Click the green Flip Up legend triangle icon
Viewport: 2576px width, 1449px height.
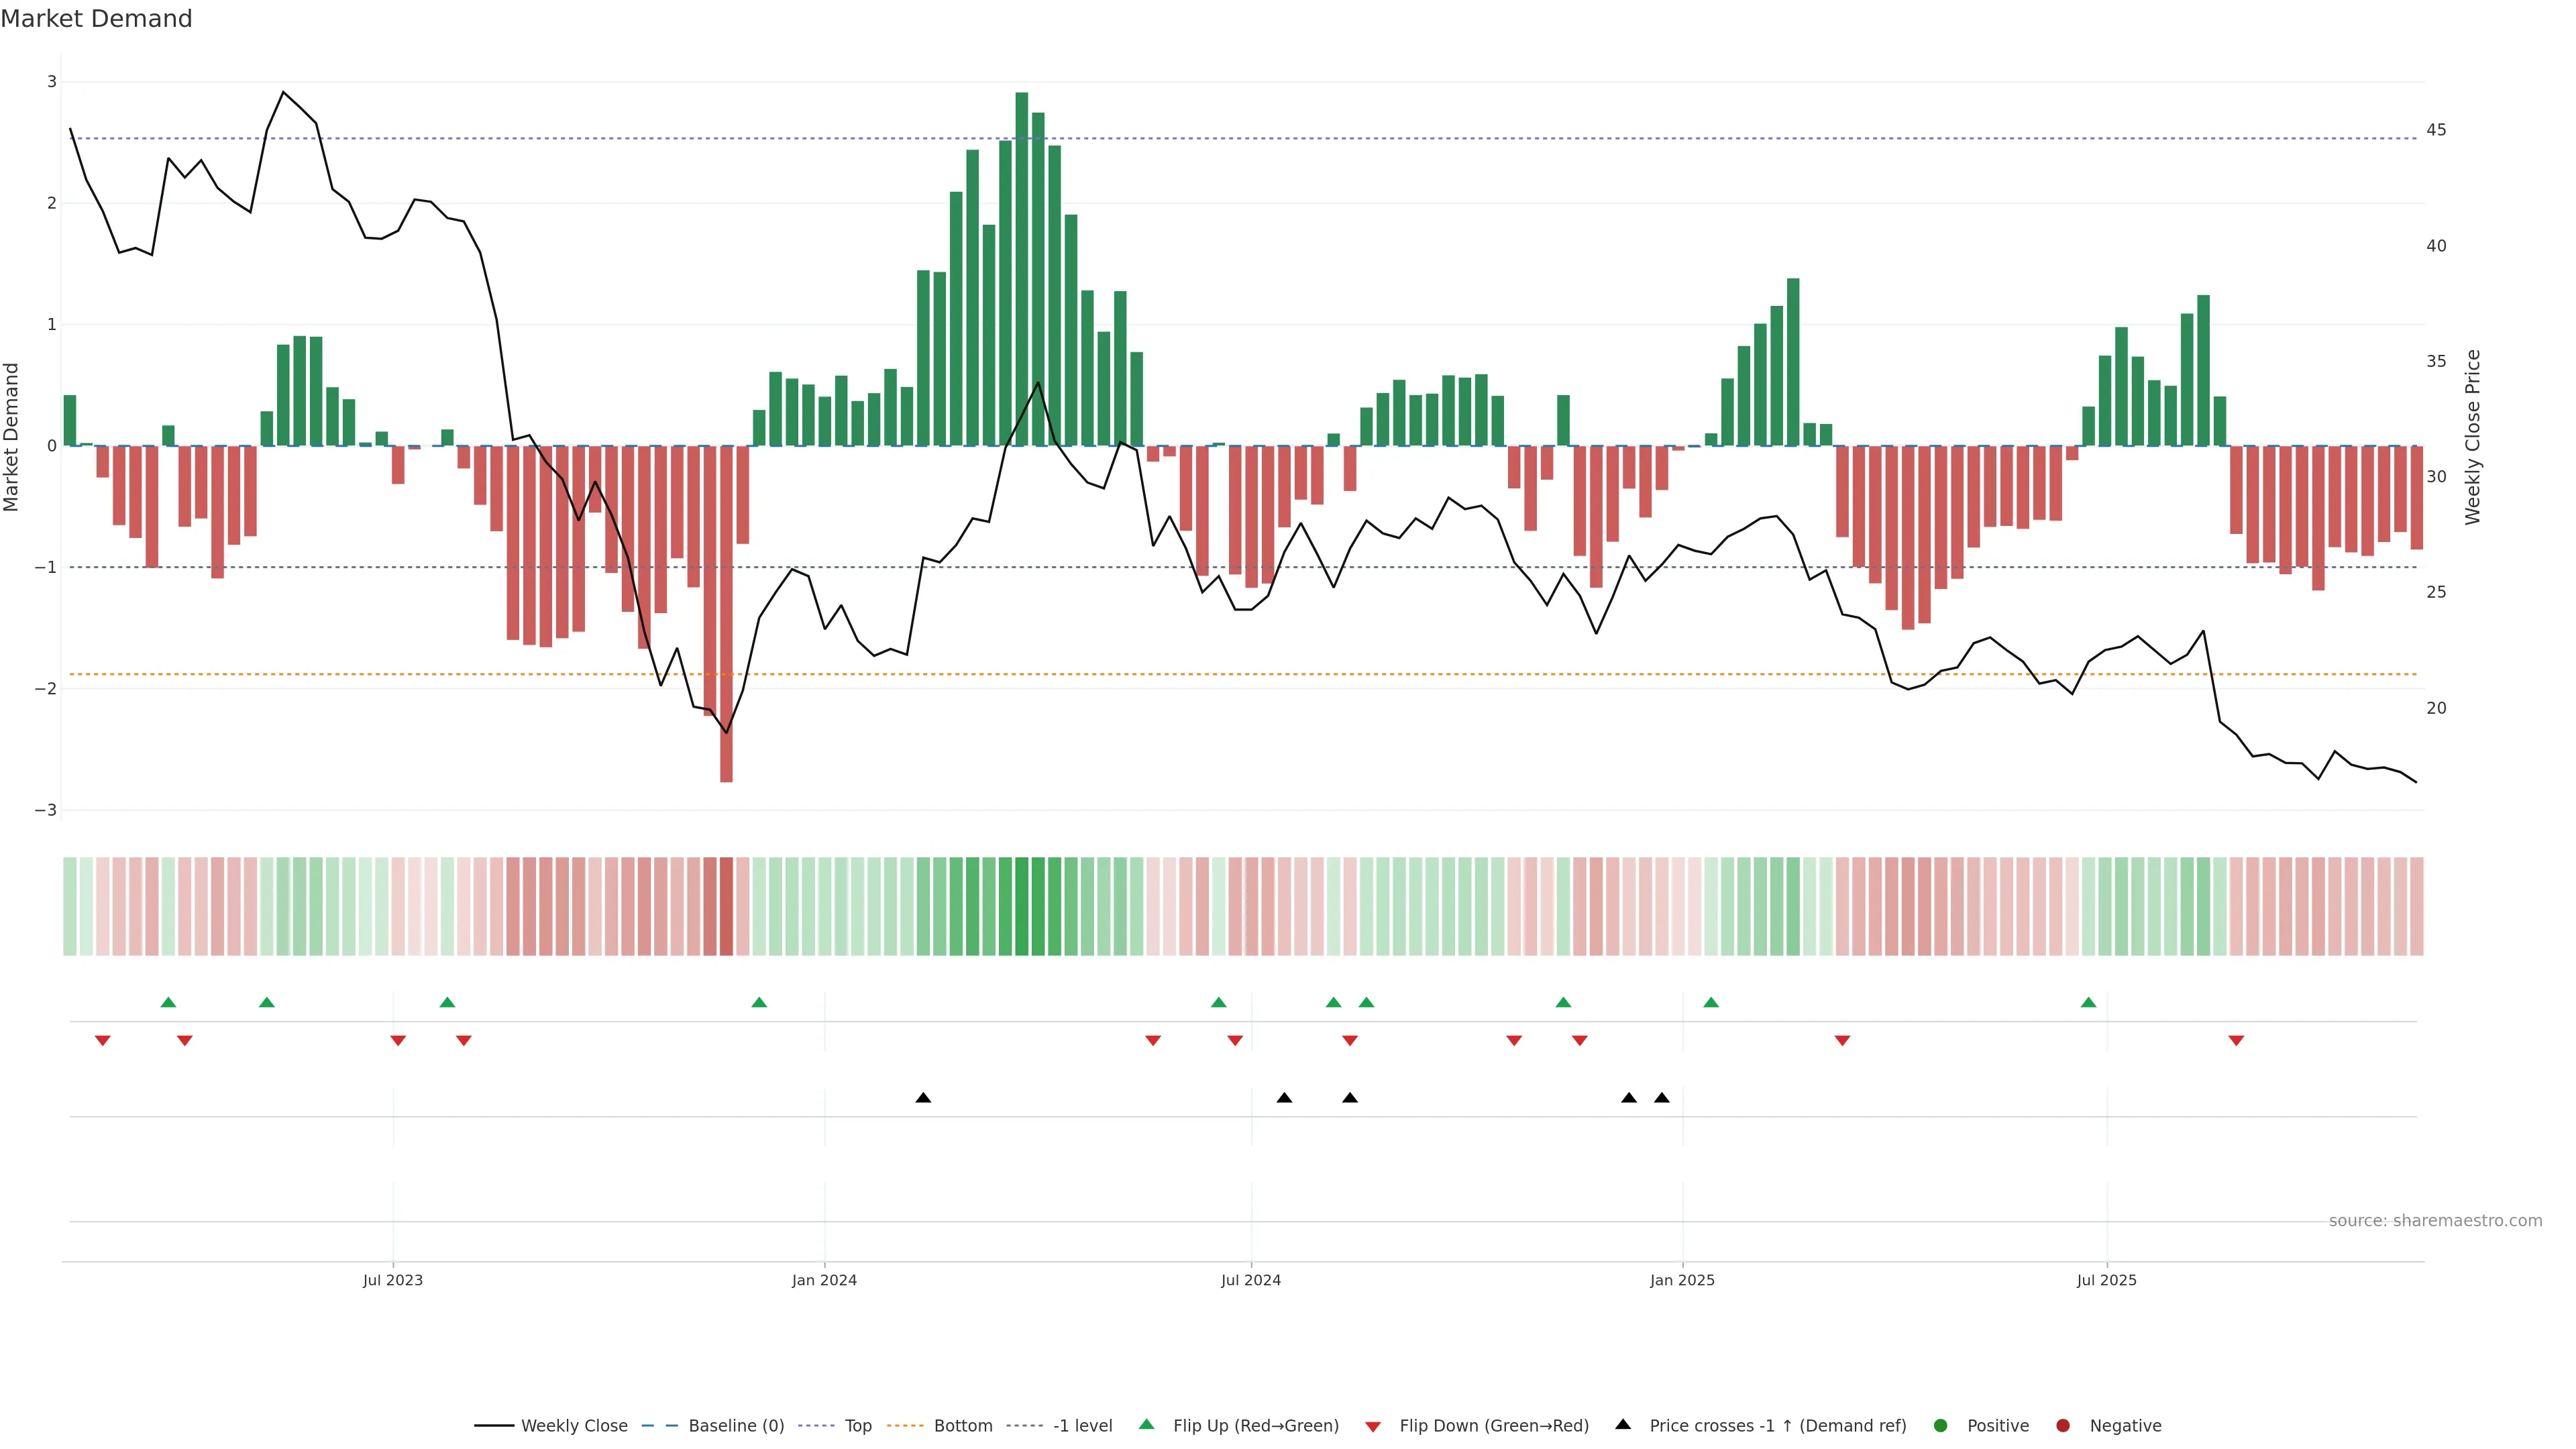tap(1147, 1424)
